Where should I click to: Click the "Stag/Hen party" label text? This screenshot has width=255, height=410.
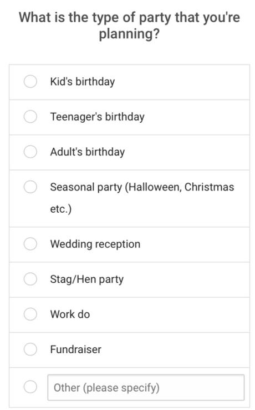click(x=87, y=279)
